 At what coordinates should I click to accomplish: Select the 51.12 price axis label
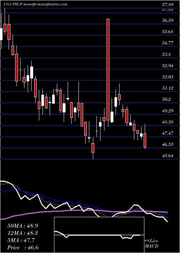click(168, 88)
